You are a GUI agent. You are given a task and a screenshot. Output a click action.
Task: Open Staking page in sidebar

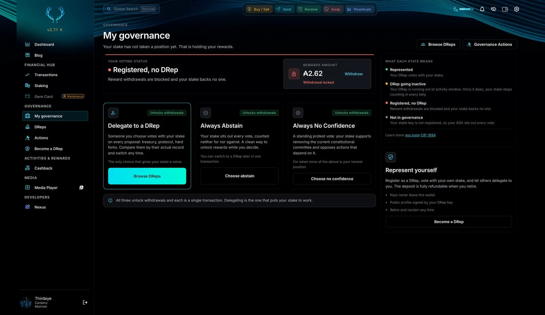pyautogui.click(x=55, y=86)
